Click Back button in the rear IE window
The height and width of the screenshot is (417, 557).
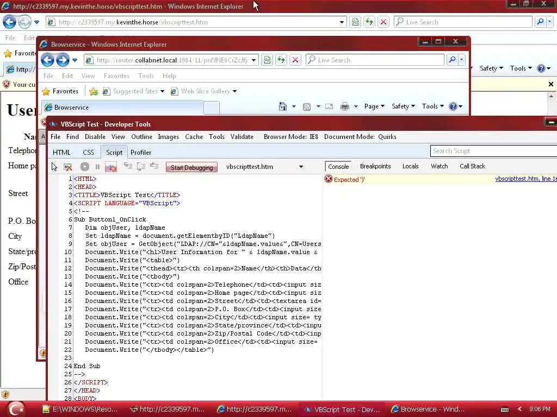(x=10, y=22)
